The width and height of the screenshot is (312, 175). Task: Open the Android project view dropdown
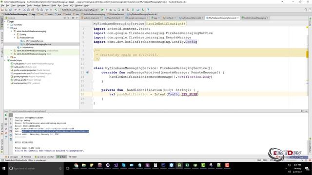[19, 18]
